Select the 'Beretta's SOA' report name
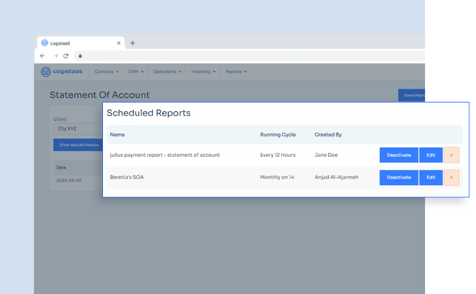This screenshot has width=476, height=294. click(127, 177)
